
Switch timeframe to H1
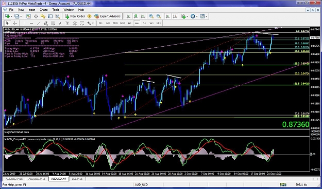click(x=130, y=23)
